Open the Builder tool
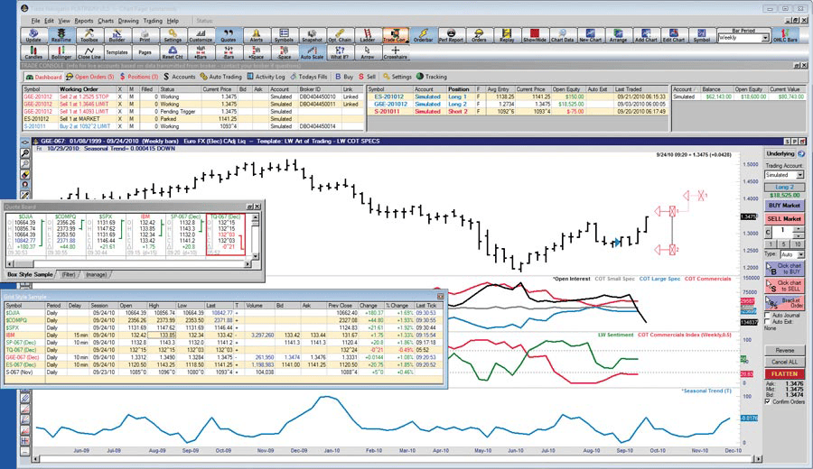 click(117, 35)
